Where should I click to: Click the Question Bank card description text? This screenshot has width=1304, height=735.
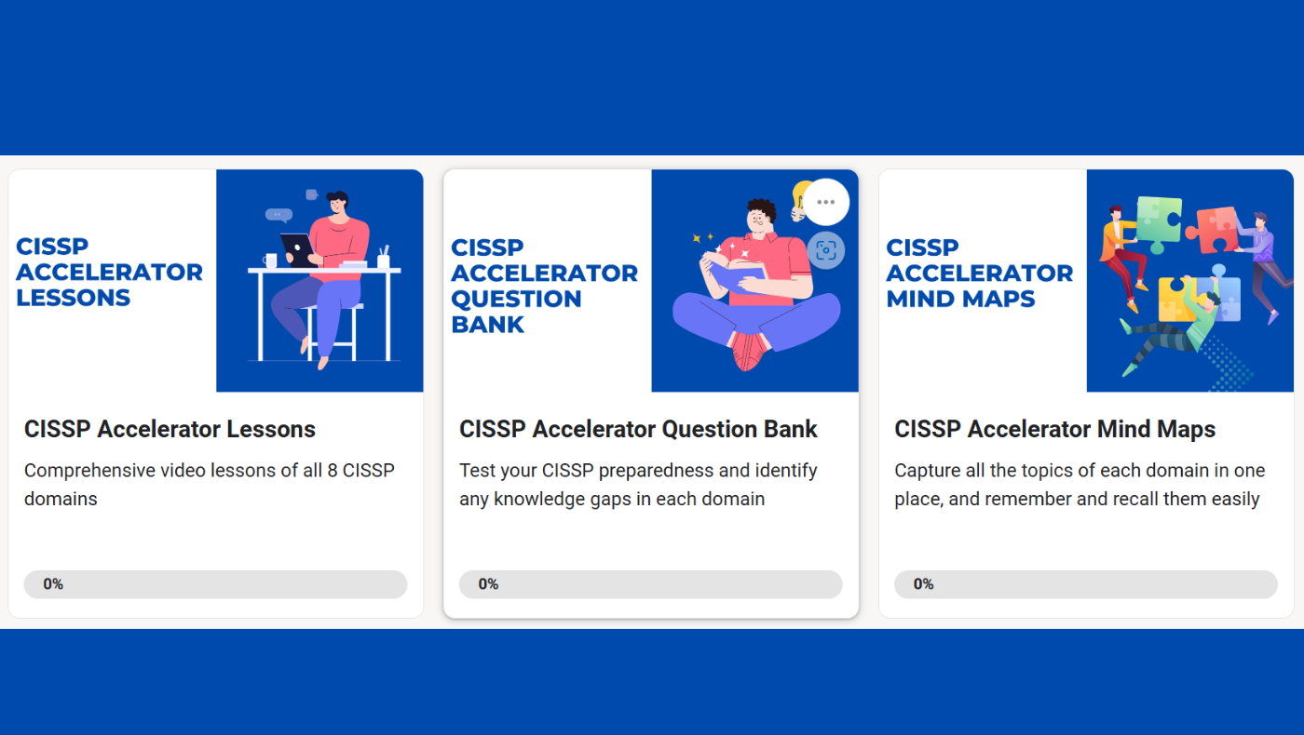[x=637, y=484]
